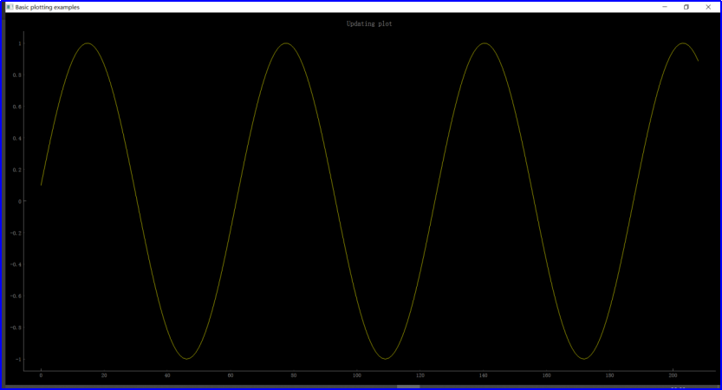Click the right end of the yellow curve
This screenshot has height=390, width=722.
pyautogui.click(x=698, y=61)
